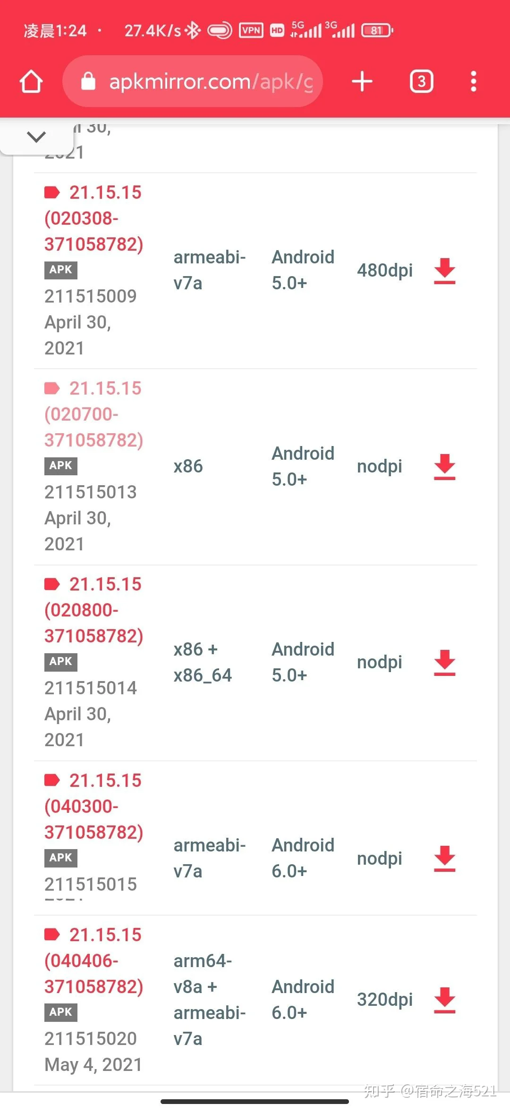Tap the bottom home gesture bar
510x1112 pixels.
[x=255, y=1102]
